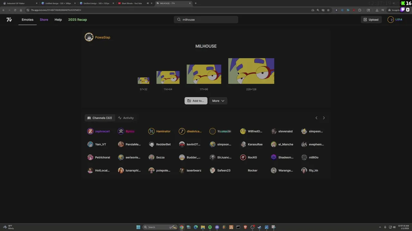Image resolution: width=412 pixels, height=231 pixels.
Task: Open the Emotes navigation tab
Action: click(27, 20)
